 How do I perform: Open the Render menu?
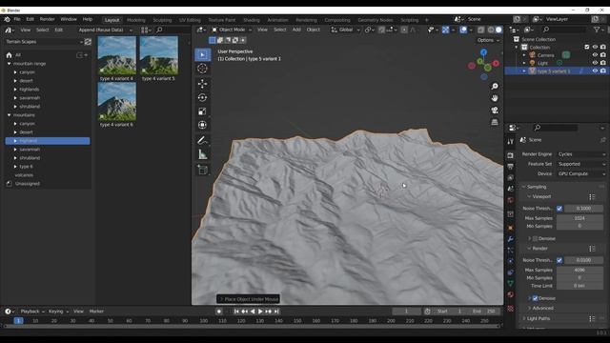pyautogui.click(x=47, y=19)
